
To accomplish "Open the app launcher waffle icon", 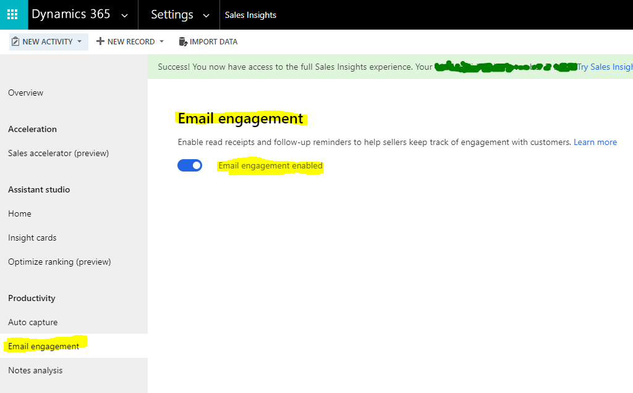I will (x=12, y=14).
